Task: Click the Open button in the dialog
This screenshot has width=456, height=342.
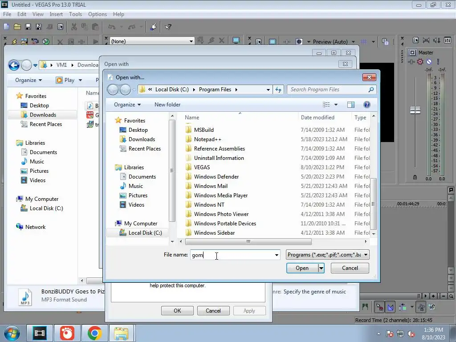Action: tap(302, 268)
